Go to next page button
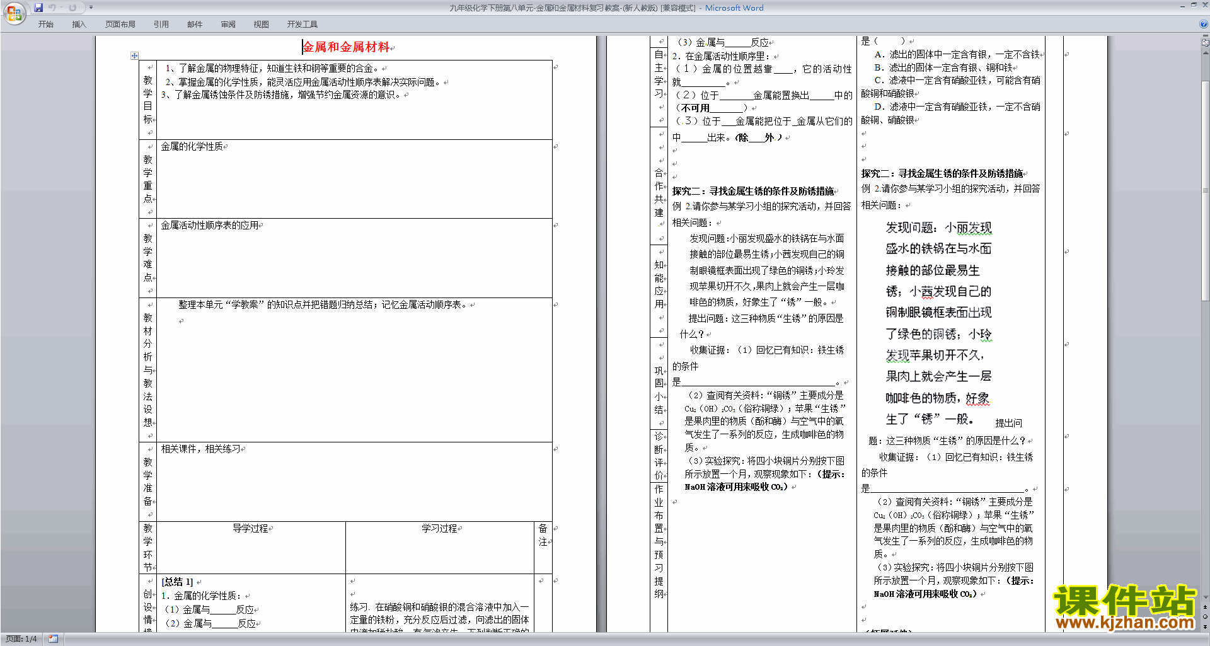This screenshot has height=646, width=1210. click(1206, 626)
